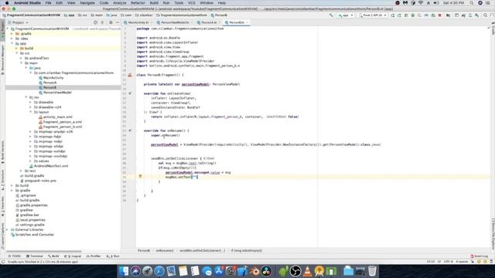Click gutter override icon beside onResume

click(130, 131)
